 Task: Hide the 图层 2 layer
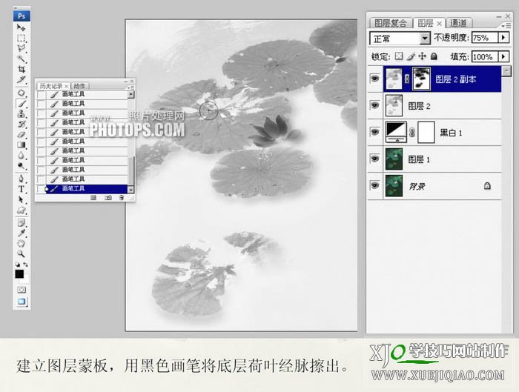point(374,105)
